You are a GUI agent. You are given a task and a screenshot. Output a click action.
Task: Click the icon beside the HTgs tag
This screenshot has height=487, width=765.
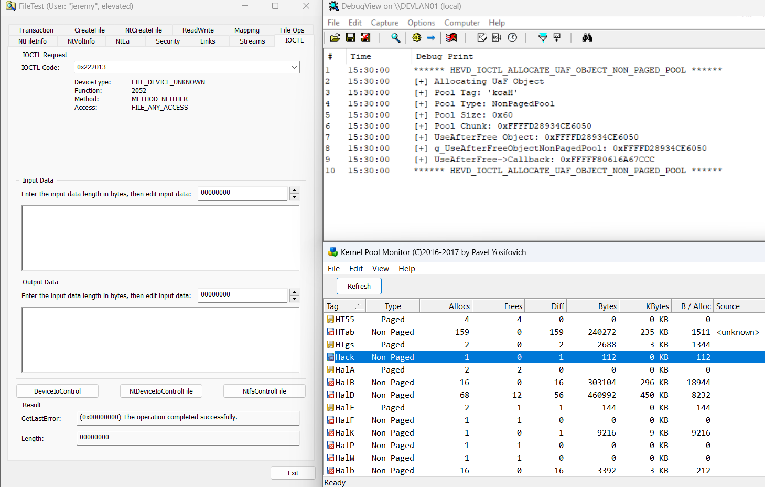[330, 344]
